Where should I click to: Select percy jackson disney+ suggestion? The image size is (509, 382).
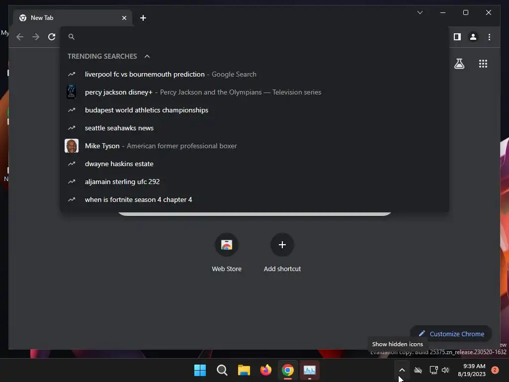254,92
